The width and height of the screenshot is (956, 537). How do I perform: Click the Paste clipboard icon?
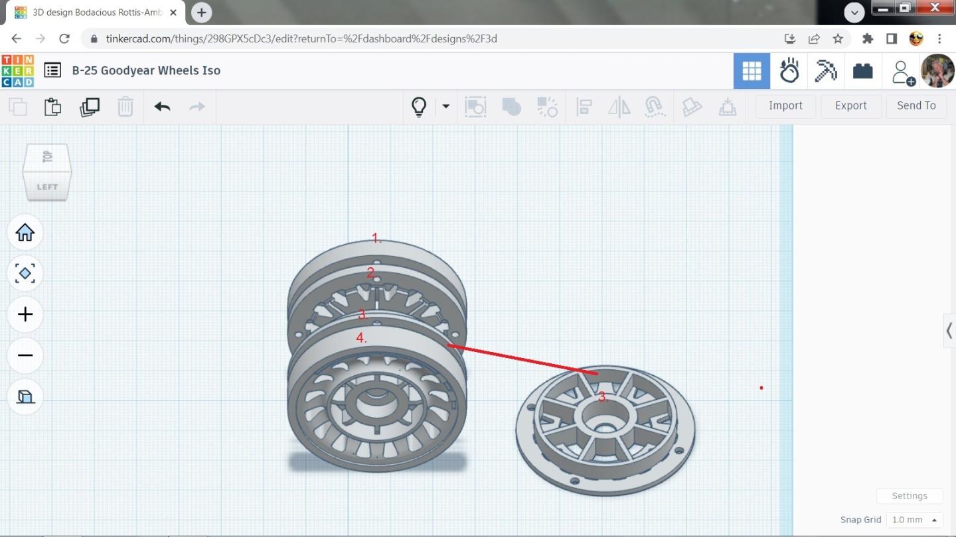click(x=53, y=107)
